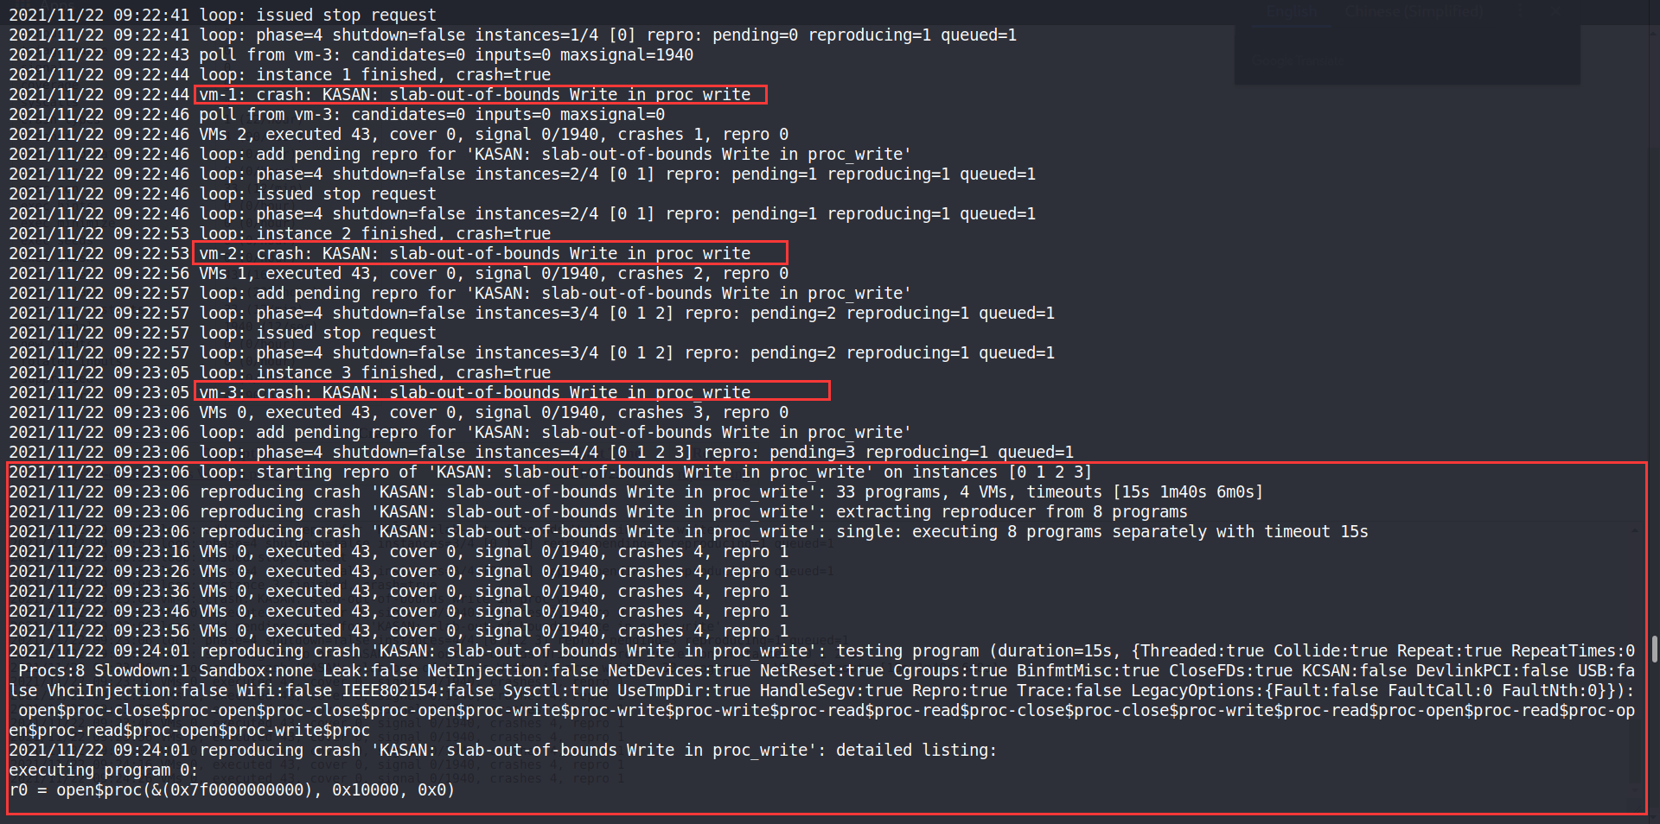Image resolution: width=1660 pixels, height=824 pixels.
Task: Switch to the English translation tab
Action: pyautogui.click(x=1293, y=12)
